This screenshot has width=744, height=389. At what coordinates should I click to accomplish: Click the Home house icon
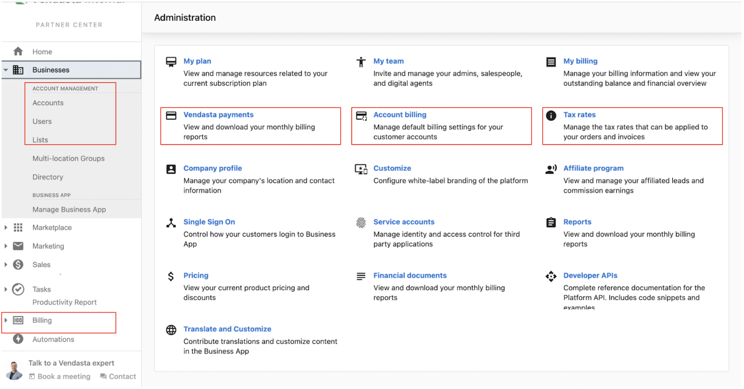(x=18, y=51)
